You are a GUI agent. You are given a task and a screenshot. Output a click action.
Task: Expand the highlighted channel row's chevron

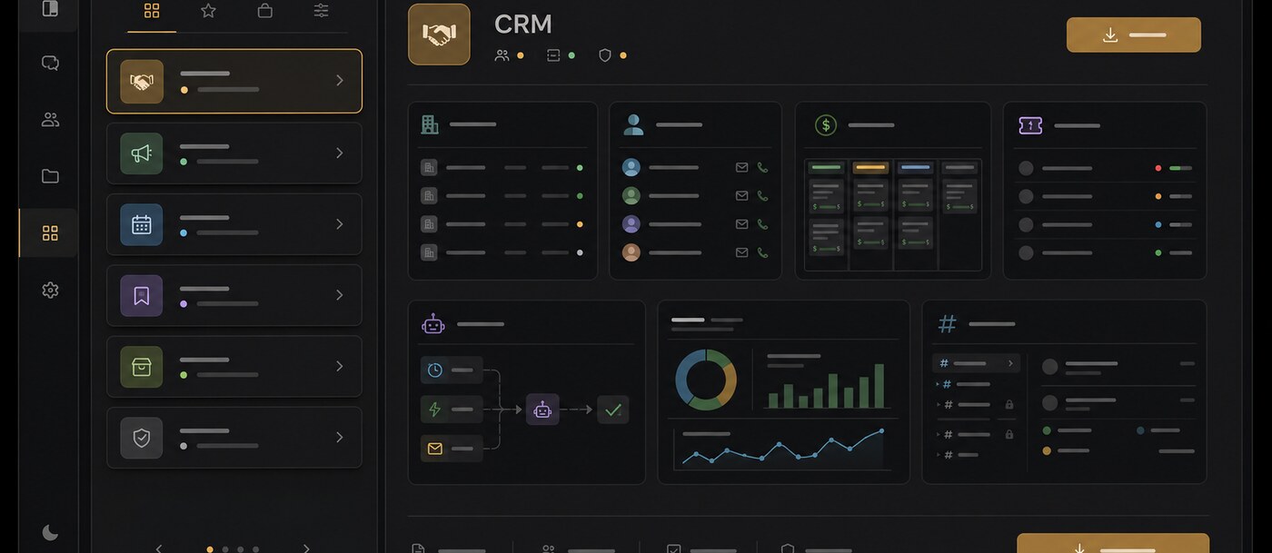(1009, 363)
